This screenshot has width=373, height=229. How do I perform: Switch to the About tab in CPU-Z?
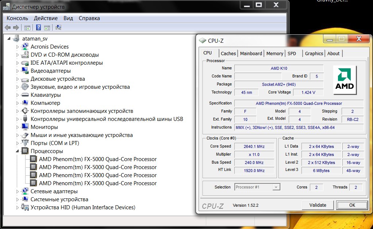point(333,53)
